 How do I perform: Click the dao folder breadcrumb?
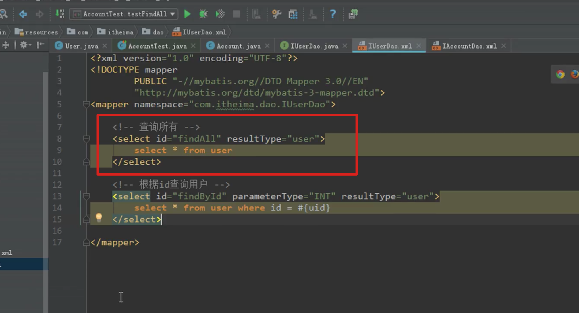[x=153, y=32]
